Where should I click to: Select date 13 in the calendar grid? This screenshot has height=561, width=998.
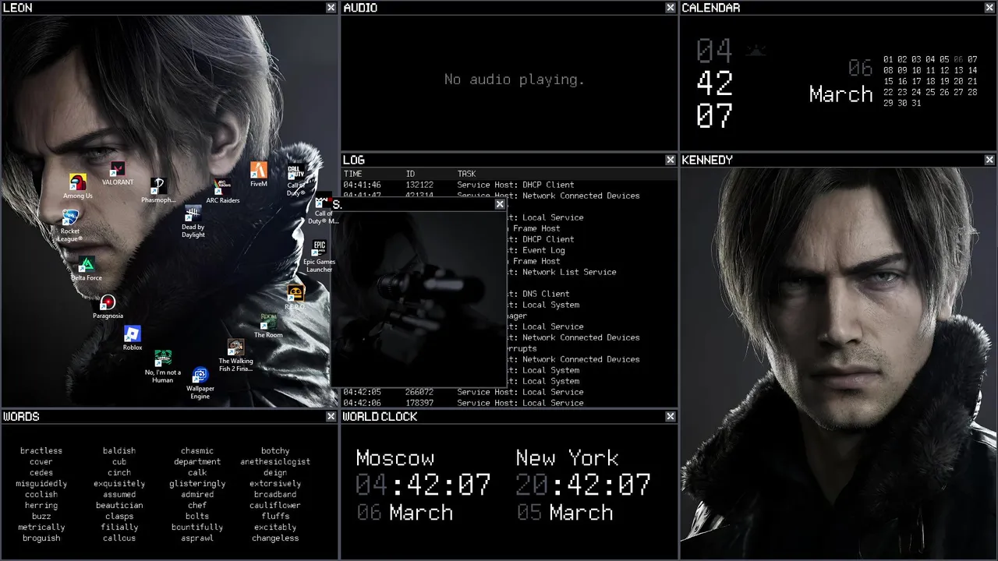(958, 70)
